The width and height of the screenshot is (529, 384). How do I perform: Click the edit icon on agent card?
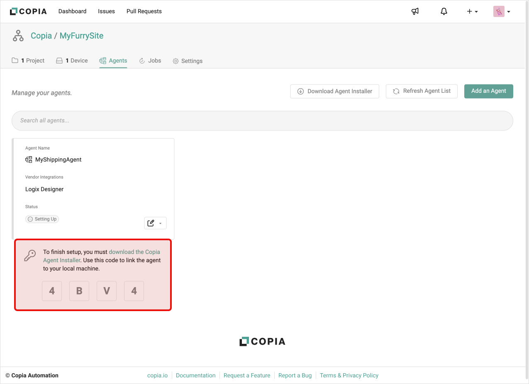(151, 223)
